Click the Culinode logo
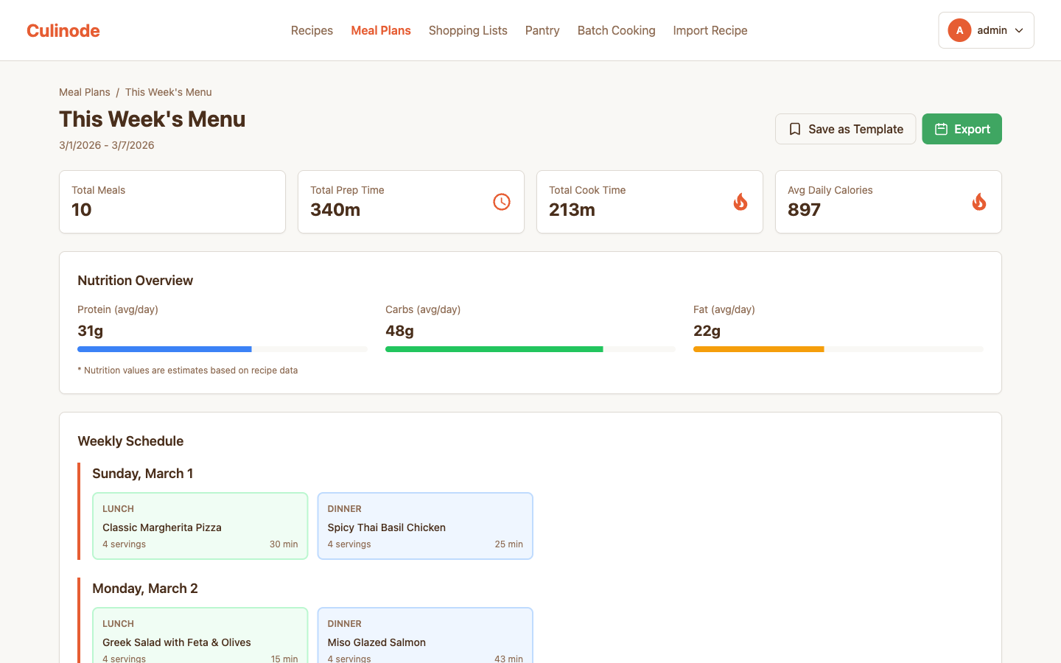This screenshot has height=663, width=1061. click(63, 30)
